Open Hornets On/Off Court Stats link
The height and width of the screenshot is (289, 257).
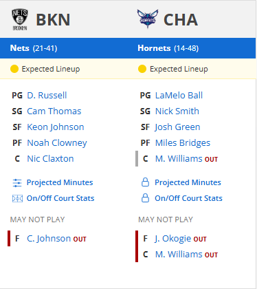coord(188,198)
